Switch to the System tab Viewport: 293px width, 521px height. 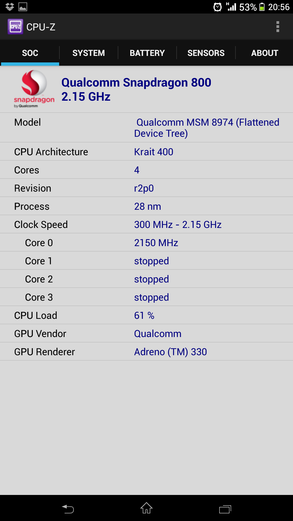point(88,53)
